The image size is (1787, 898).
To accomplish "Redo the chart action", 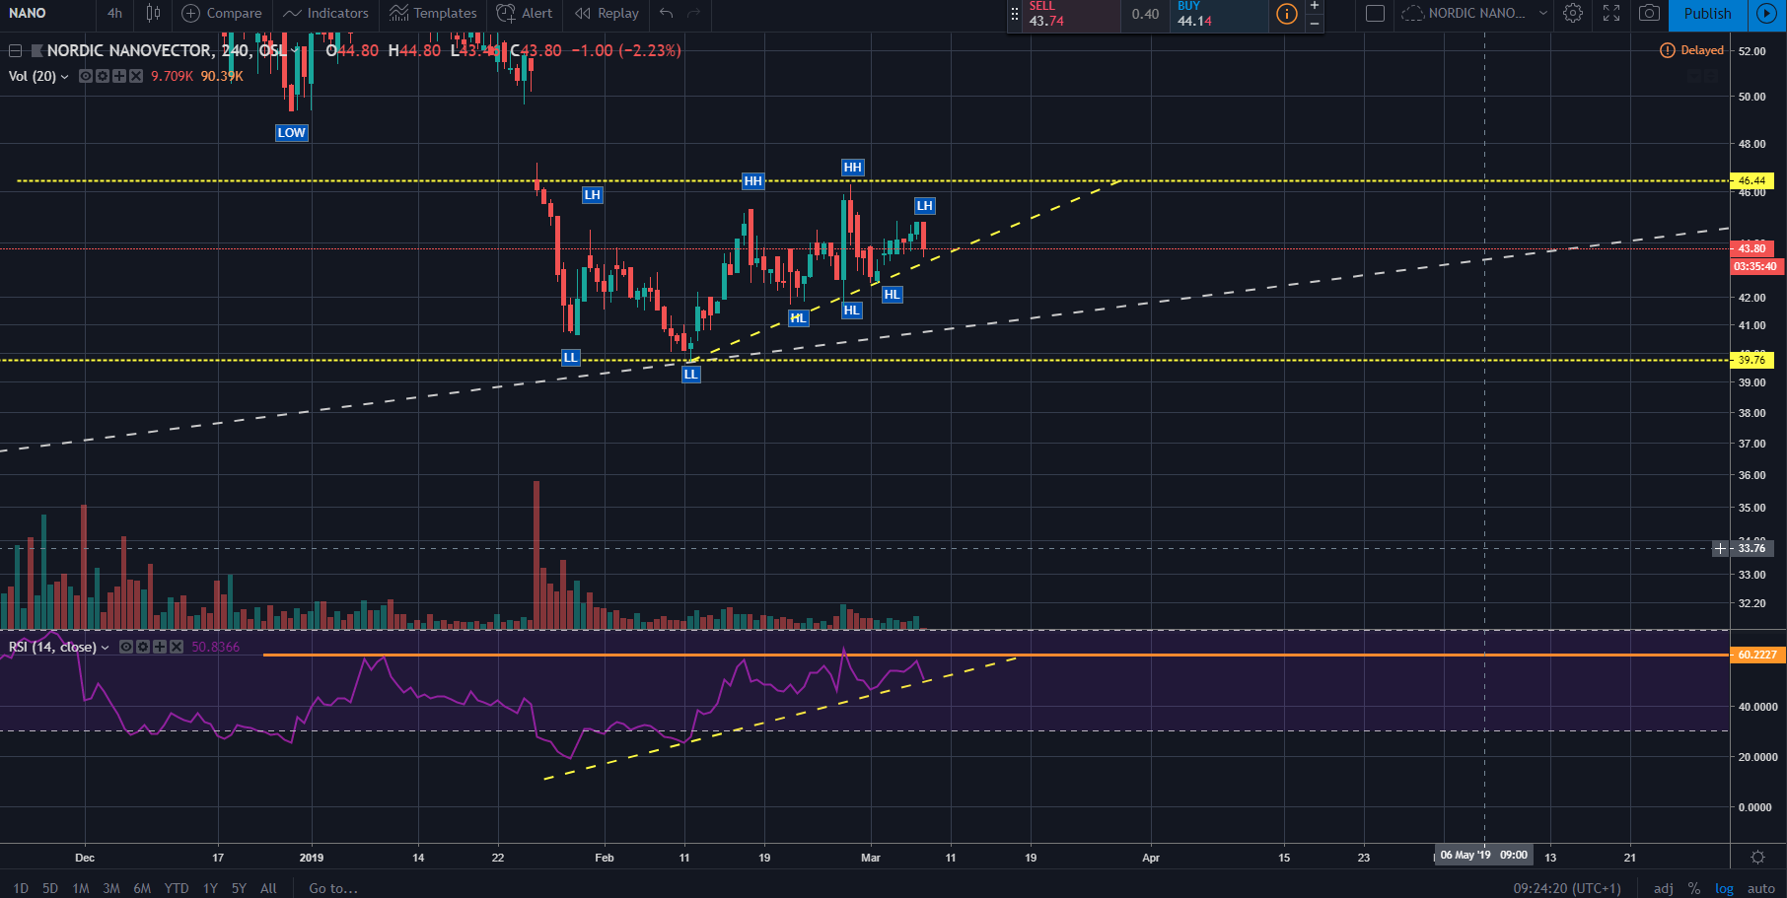I will [x=694, y=13].
